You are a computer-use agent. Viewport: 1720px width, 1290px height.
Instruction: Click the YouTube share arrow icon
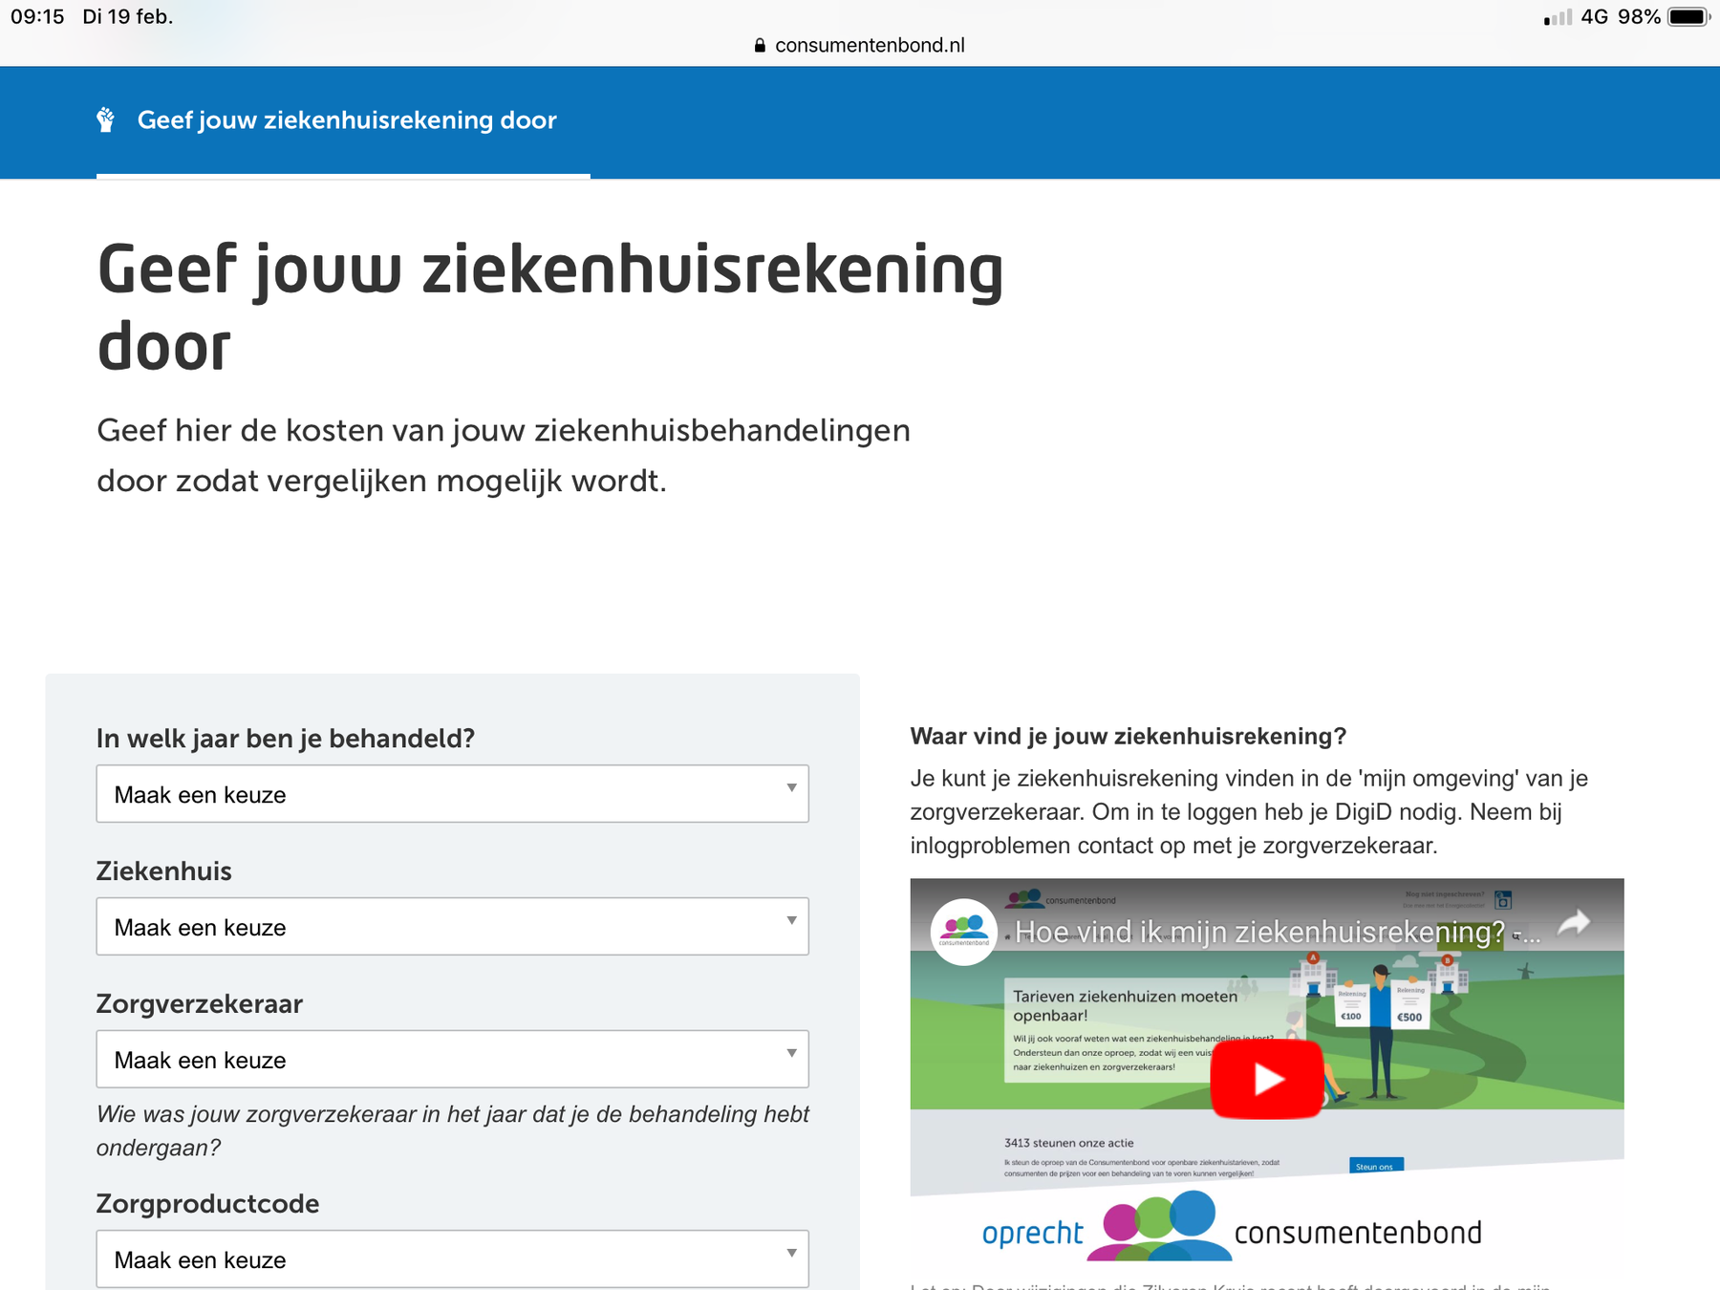[1574, 923]
